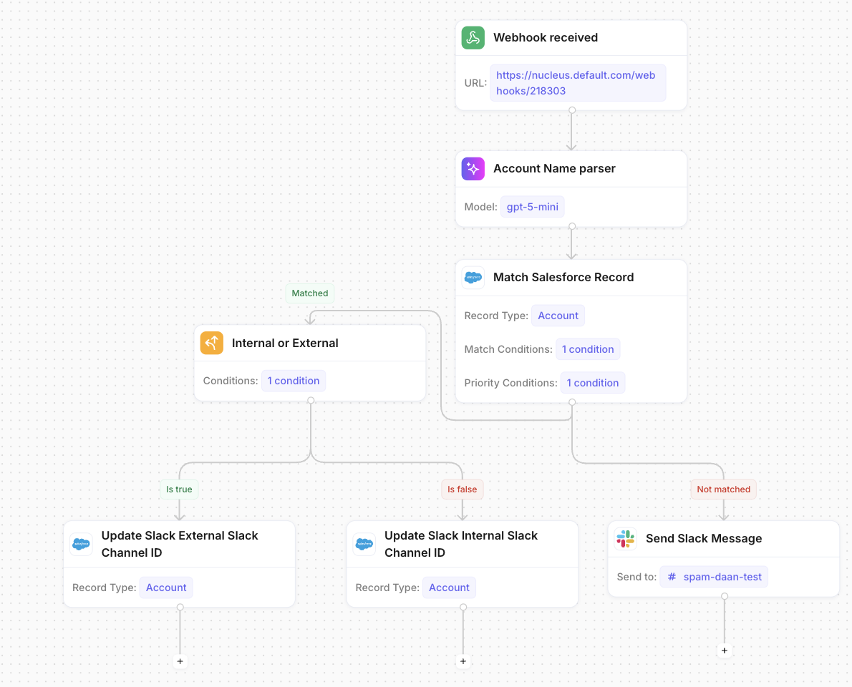Add a step below Update Slack External node
Viewport: 852px width, 687px height.
[180, 662]
